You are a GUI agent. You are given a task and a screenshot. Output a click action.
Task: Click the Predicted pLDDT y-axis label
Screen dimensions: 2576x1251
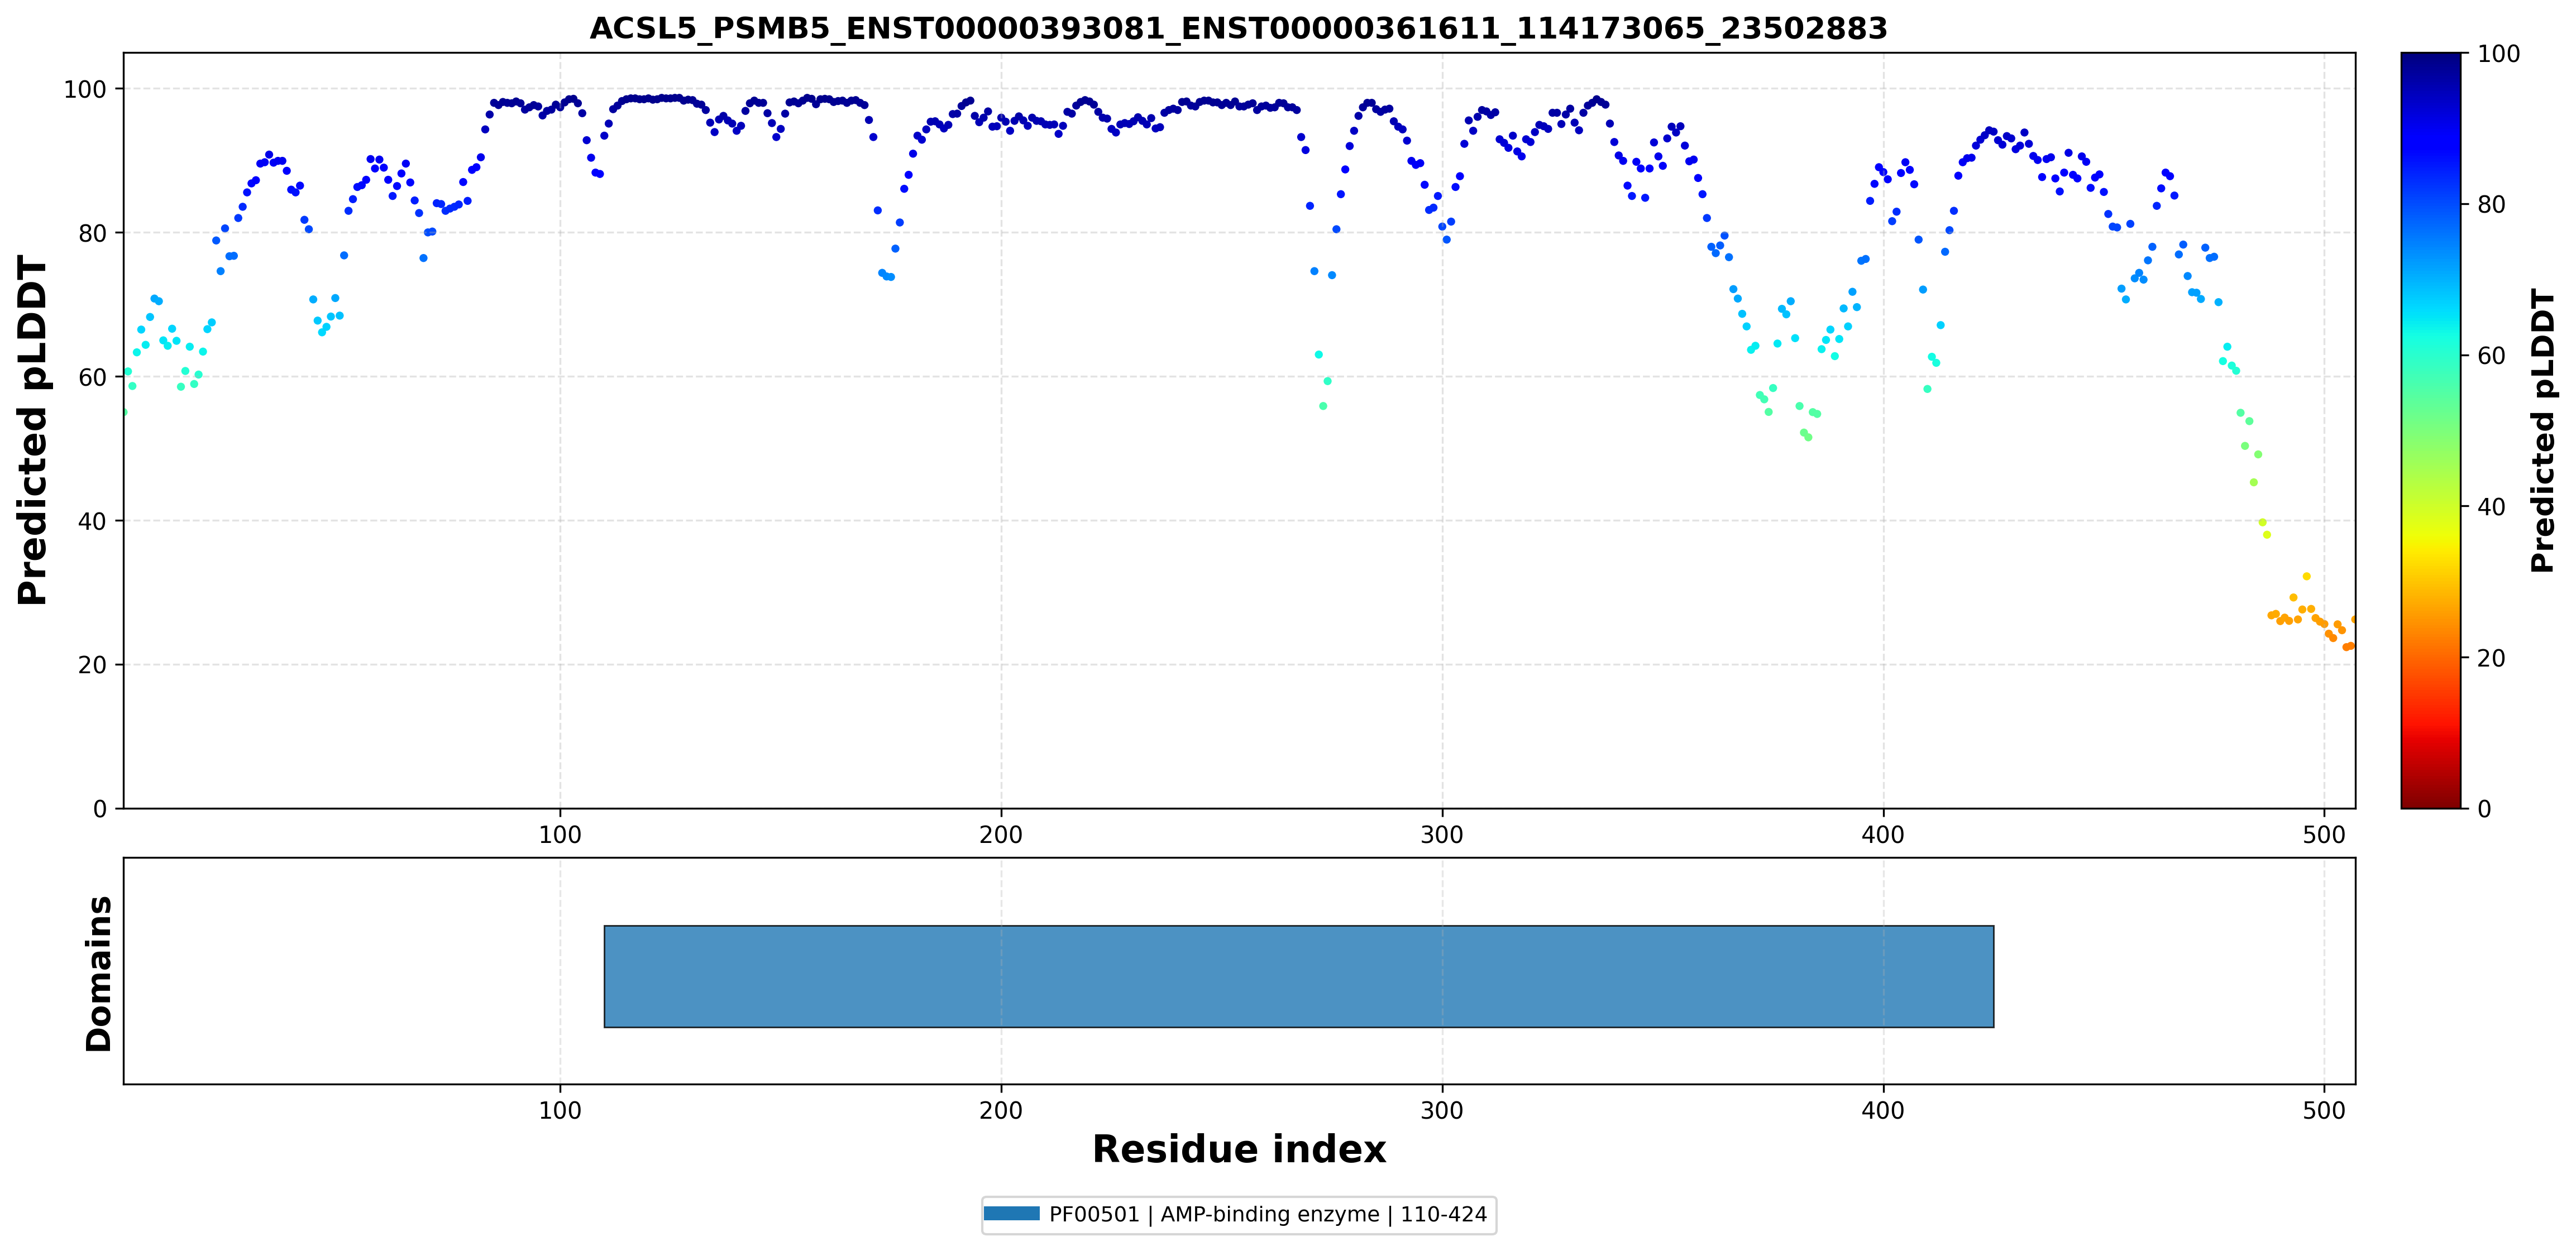pos(32,430)
